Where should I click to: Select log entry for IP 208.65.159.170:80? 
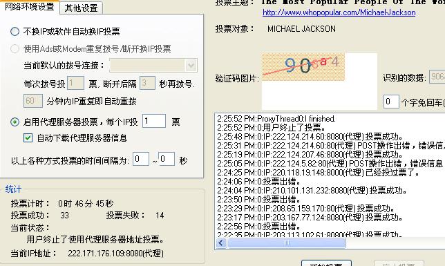point(306,209)
